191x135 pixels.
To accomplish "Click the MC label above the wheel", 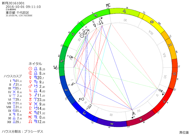I will [108, 5].
